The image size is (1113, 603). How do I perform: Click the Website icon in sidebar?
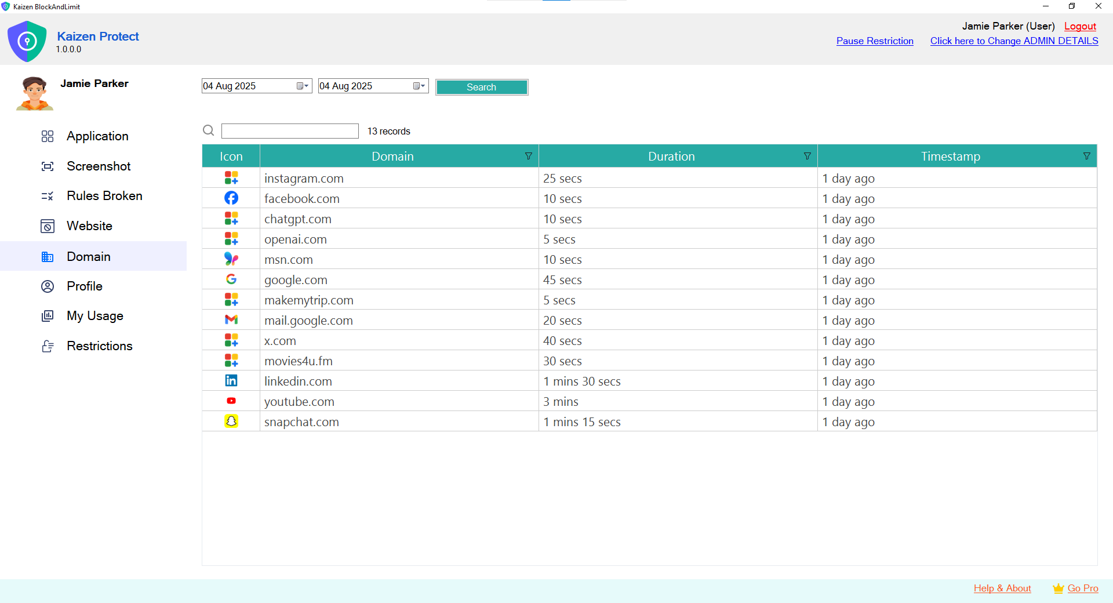point(48,226)
